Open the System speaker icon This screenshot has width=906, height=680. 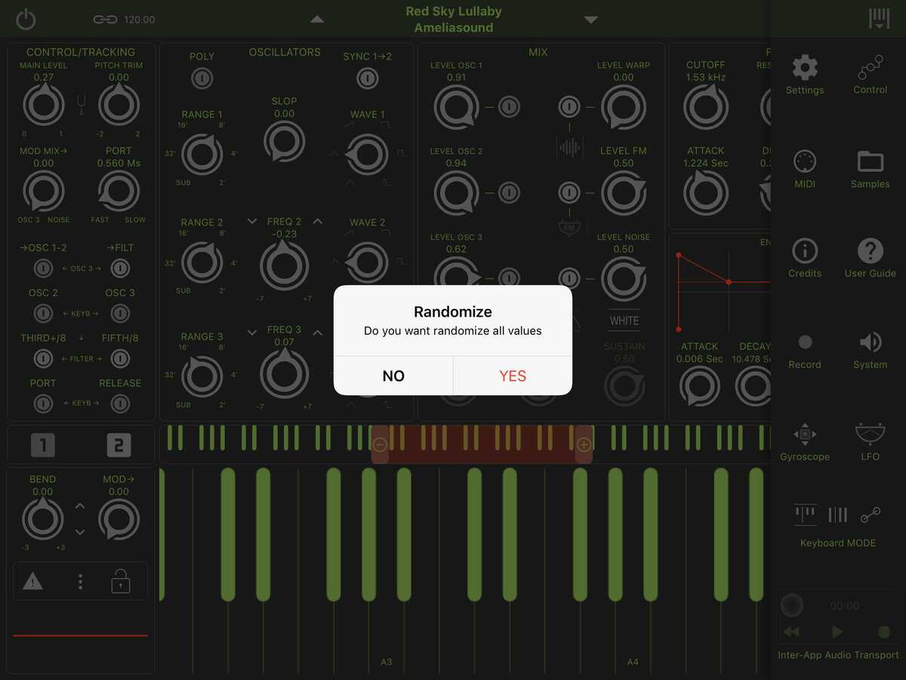pyautogui.click(x=871, y=342)
